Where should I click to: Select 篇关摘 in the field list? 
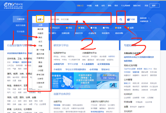click(x=40, y=29)
